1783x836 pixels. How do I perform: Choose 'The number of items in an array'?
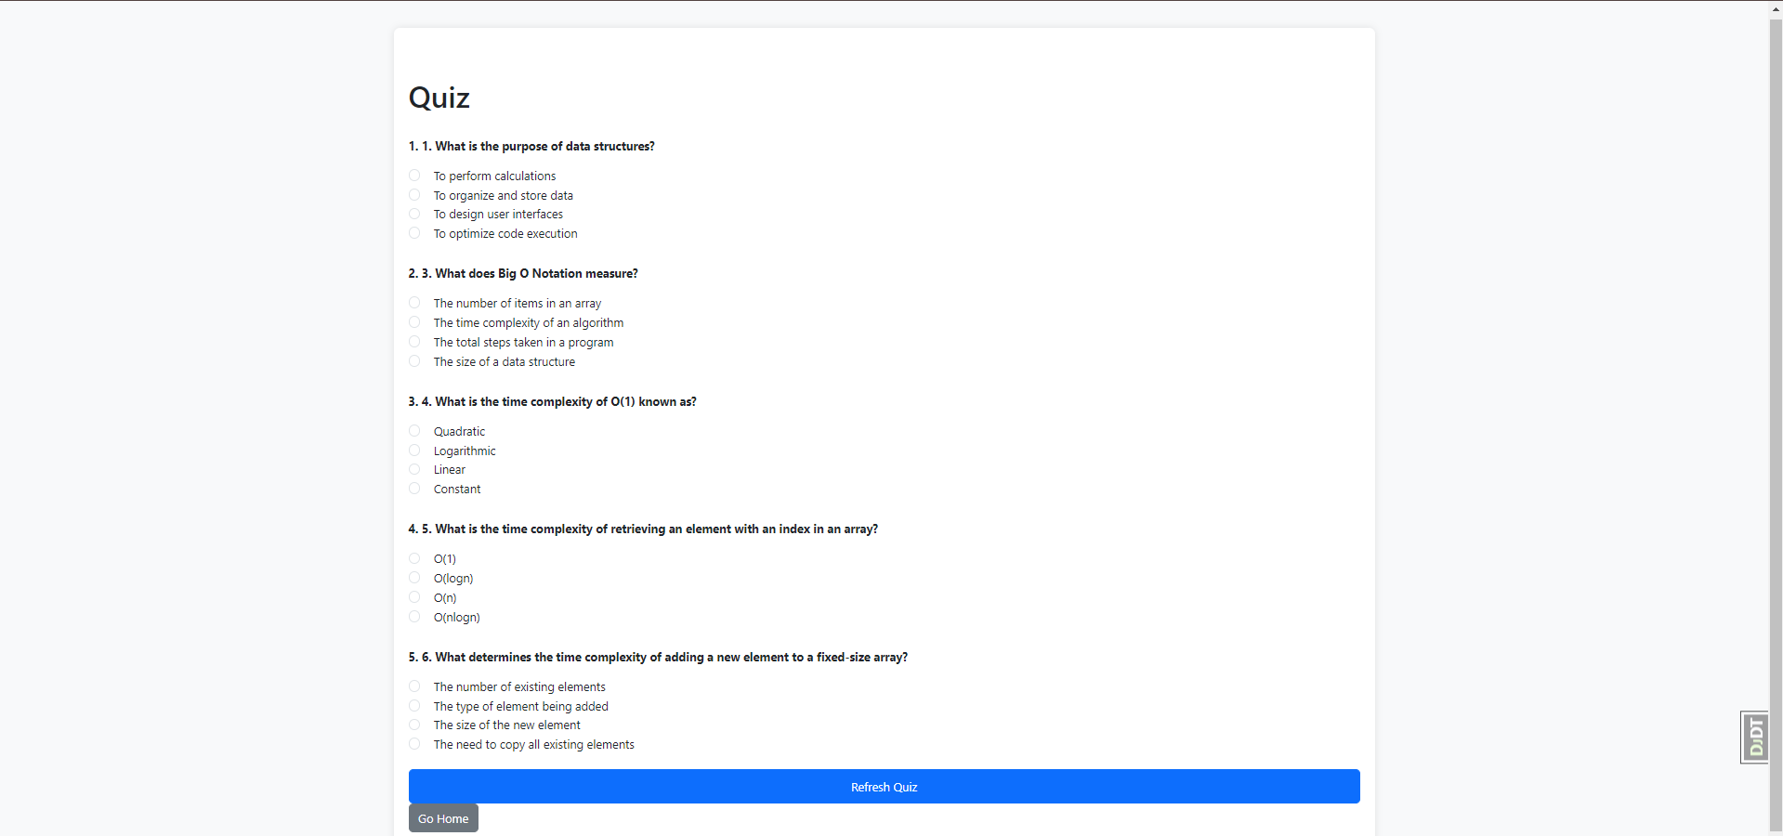tap(414, 303)
